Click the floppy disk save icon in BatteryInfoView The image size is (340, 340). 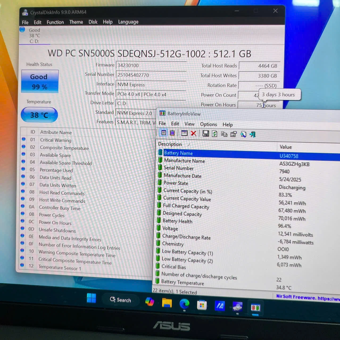206,134
